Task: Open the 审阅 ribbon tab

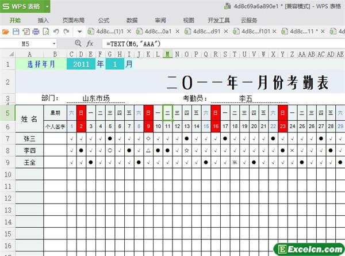Action: click(160, 21)
